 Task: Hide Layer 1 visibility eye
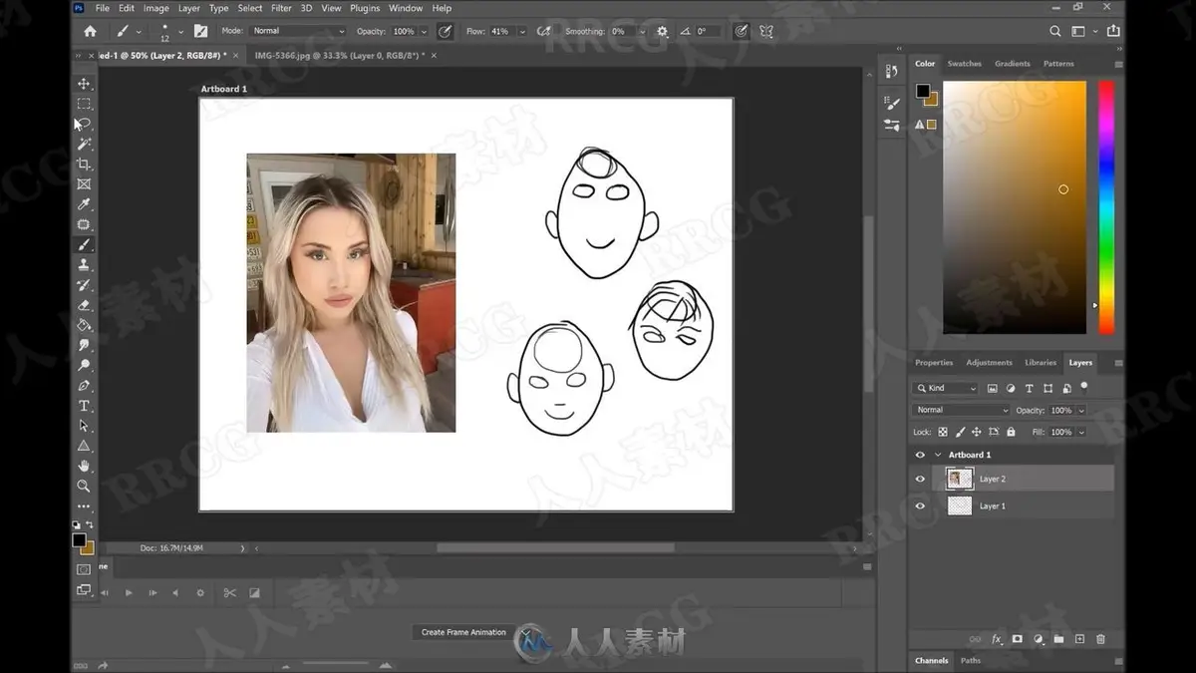(920, 505)
